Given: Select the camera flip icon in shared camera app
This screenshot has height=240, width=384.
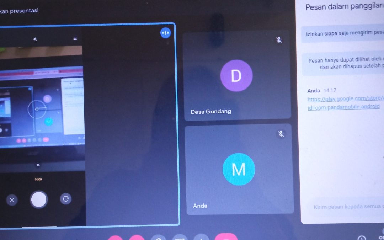Looking at the screenshot, I should (x=66, y=199).
